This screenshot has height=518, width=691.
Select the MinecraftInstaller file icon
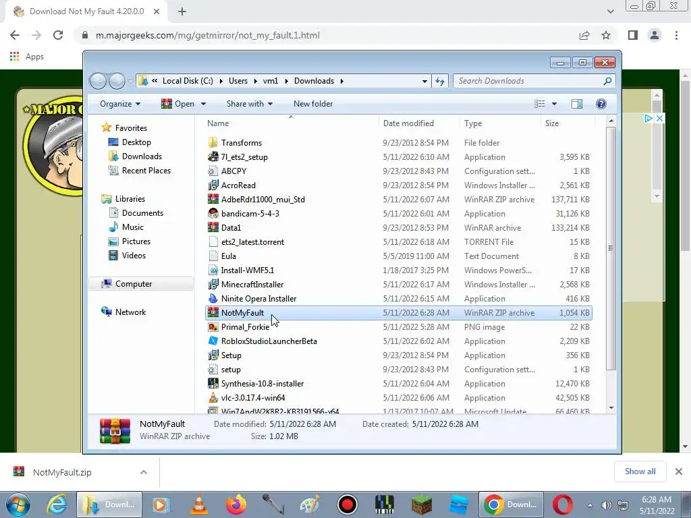213,285
